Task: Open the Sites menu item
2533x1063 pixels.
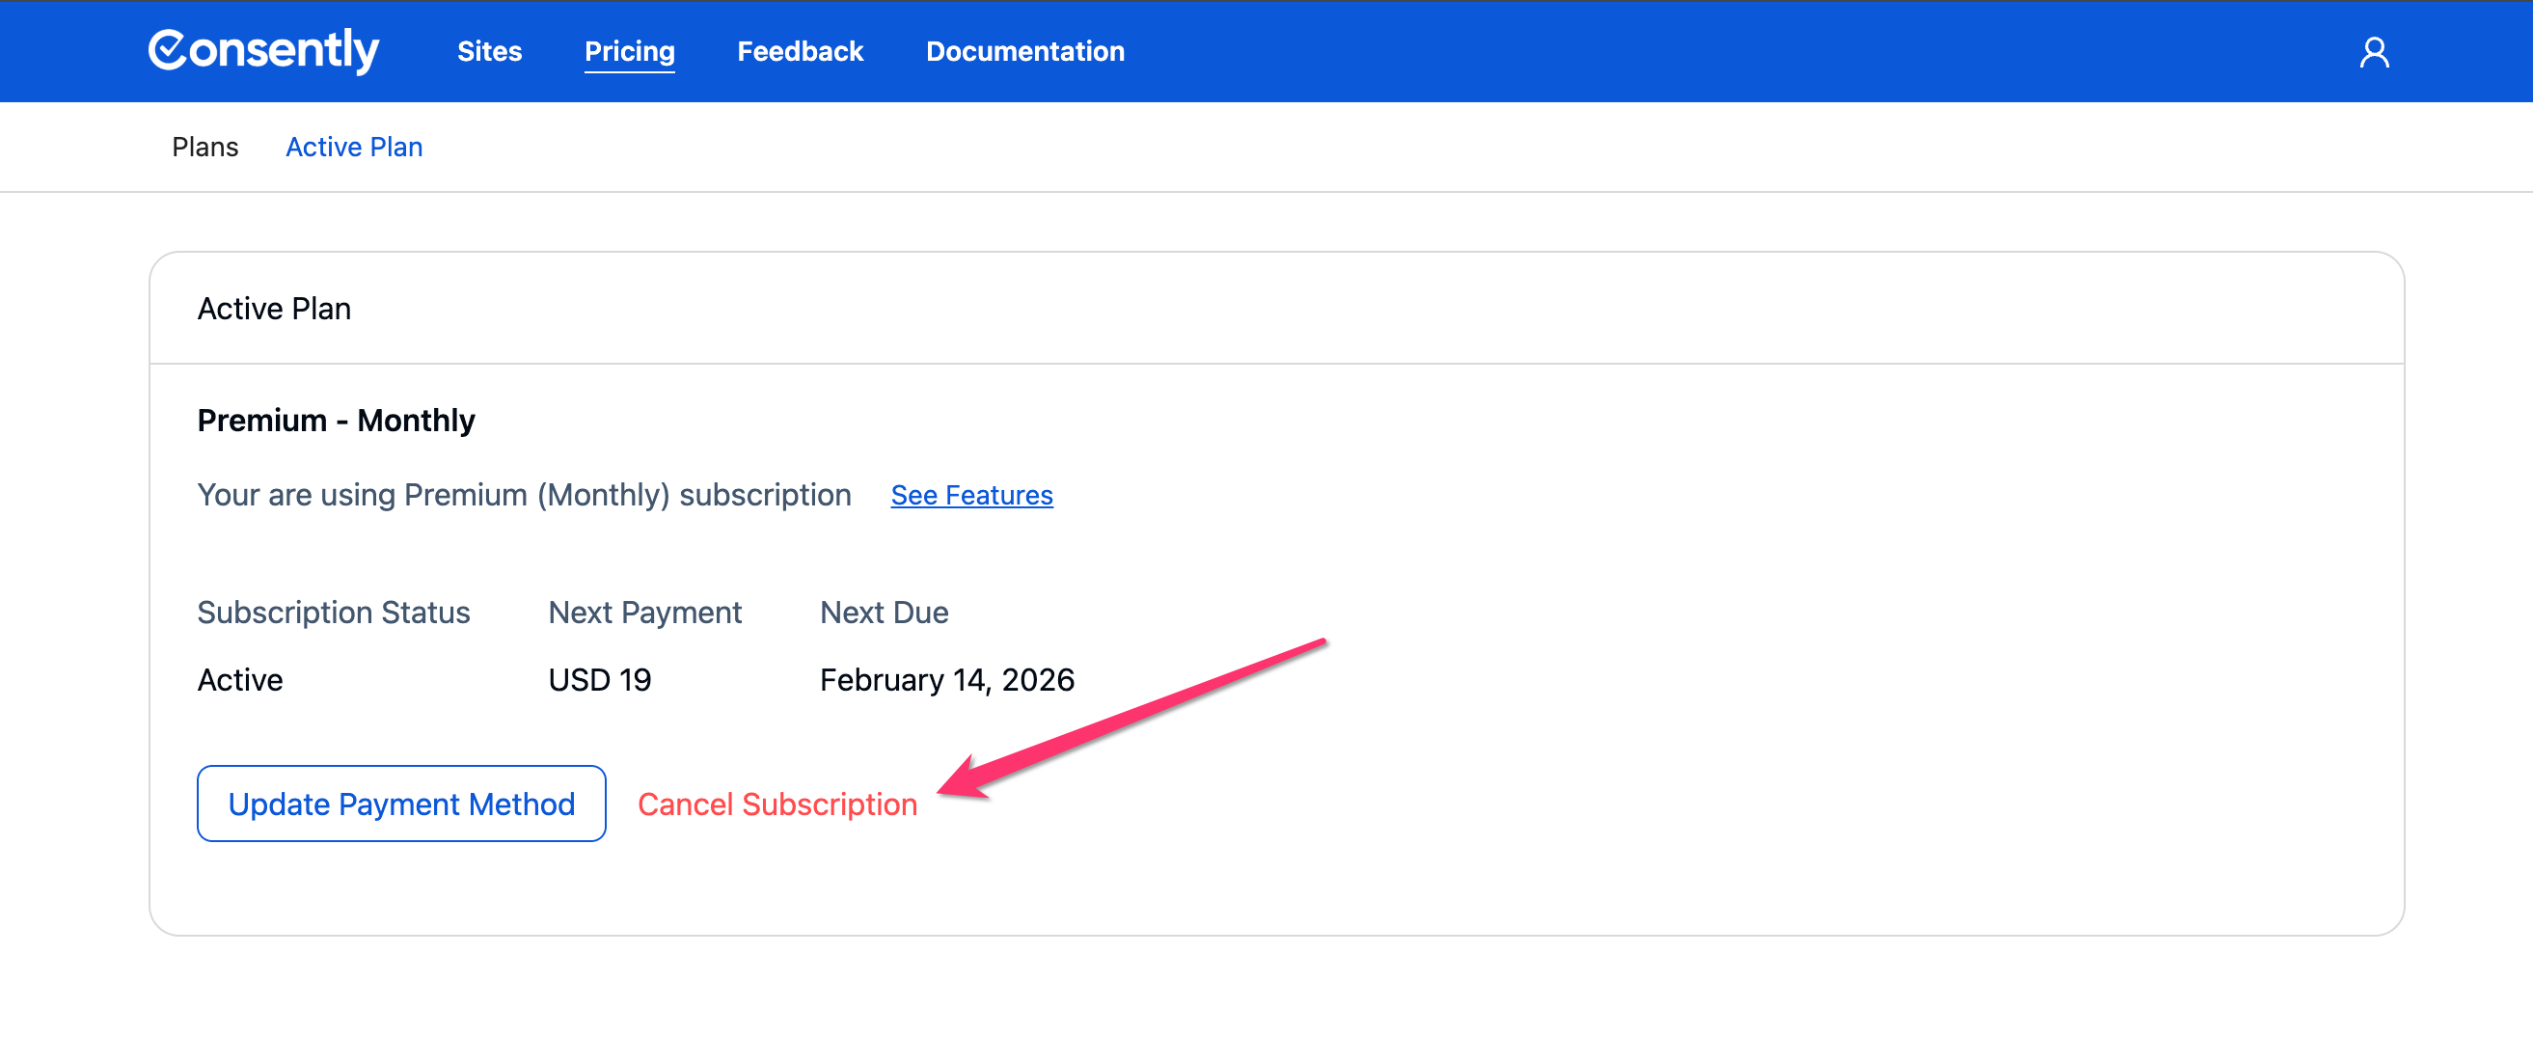Action: coord(489,52)
